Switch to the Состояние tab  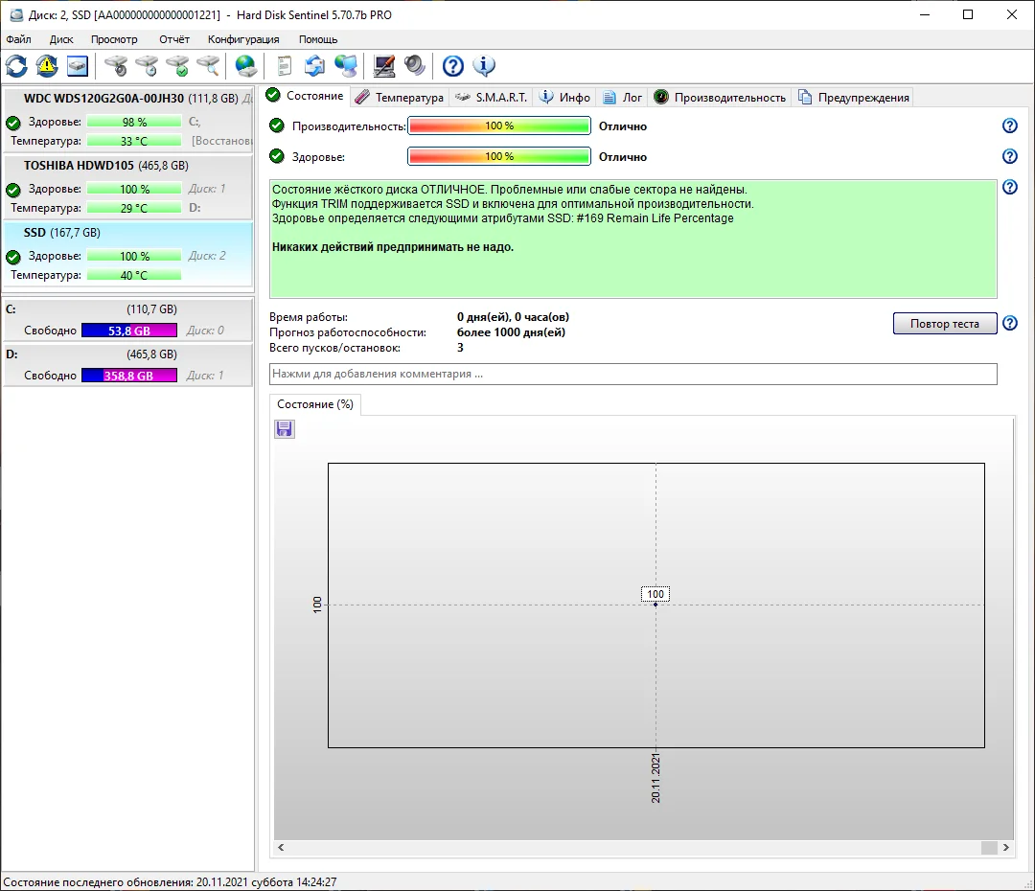[305, 96]
